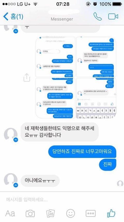Viewport: 124px width, 222px height.
Task: Open the camera from the bottom toolbar
Action: tap(30, 213)
